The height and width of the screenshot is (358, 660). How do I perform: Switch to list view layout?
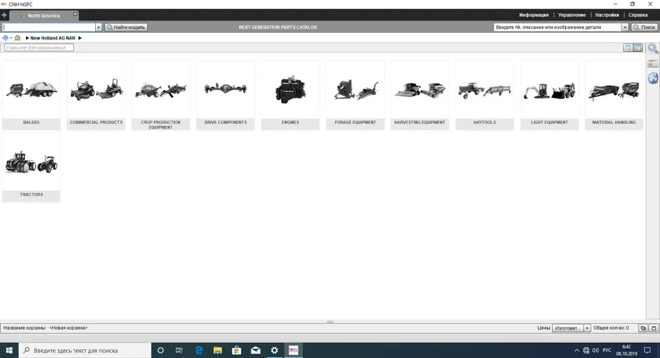[628, 47]
